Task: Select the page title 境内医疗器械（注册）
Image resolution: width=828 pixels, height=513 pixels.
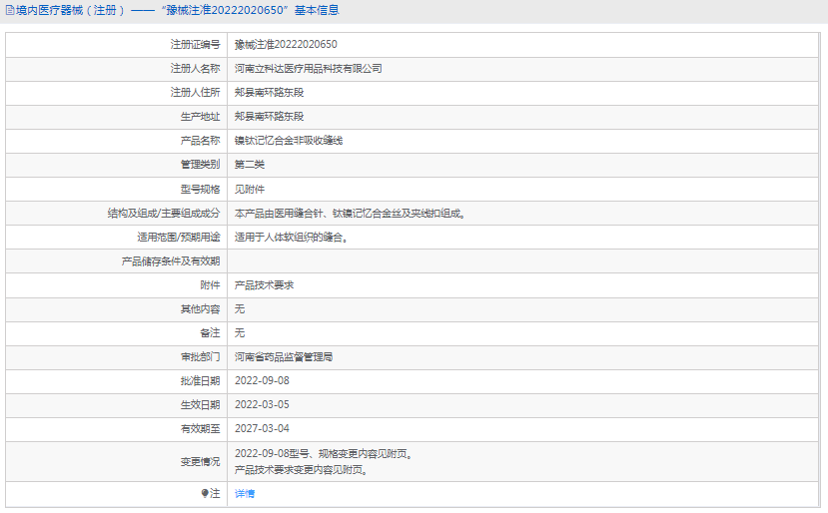Action: [x=71, y=10]
